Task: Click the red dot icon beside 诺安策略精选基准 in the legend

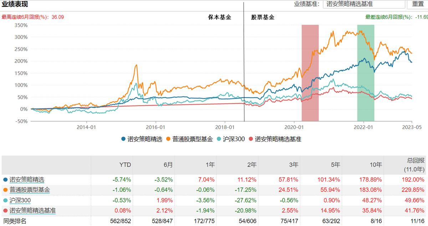Action: click(251, 139)
